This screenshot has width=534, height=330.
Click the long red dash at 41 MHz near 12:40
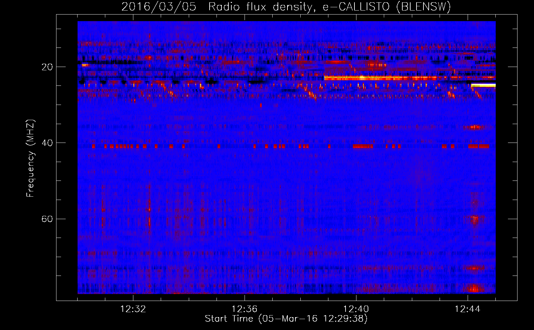pyautogui.click(x=363, y=146)
